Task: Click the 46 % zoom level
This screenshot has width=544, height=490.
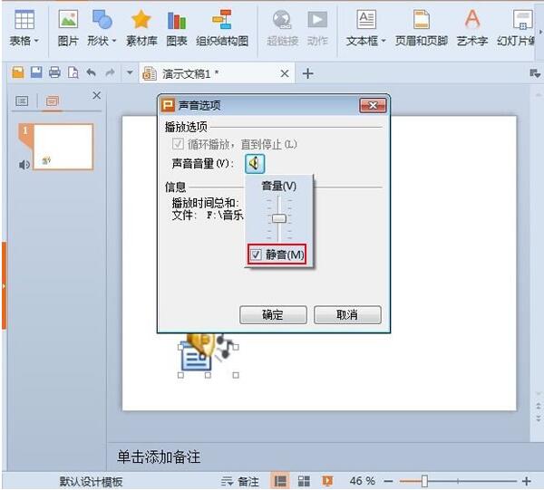Action: coord(362,481)
